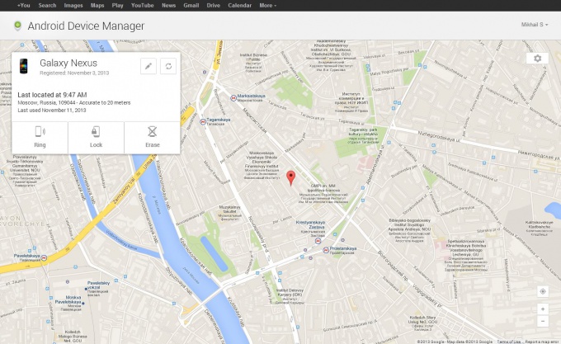Click the Galaxy Nexus phone thumbnail
561x344 pixels.
pyautogui.click(x=24, y=66)
